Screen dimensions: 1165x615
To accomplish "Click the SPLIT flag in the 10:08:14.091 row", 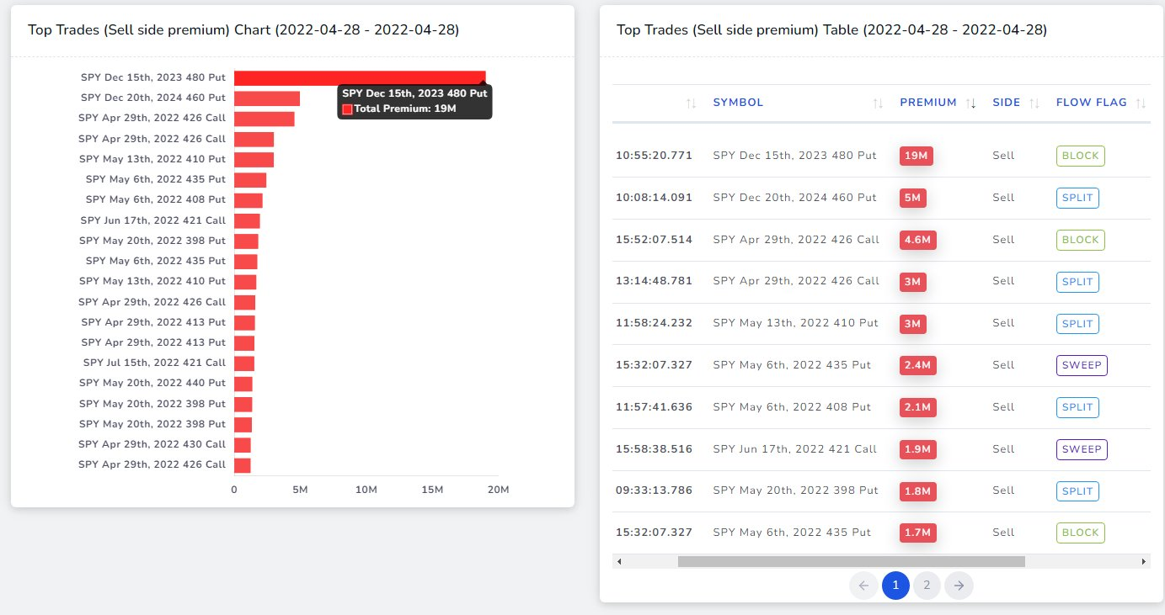I will 1077,198.
